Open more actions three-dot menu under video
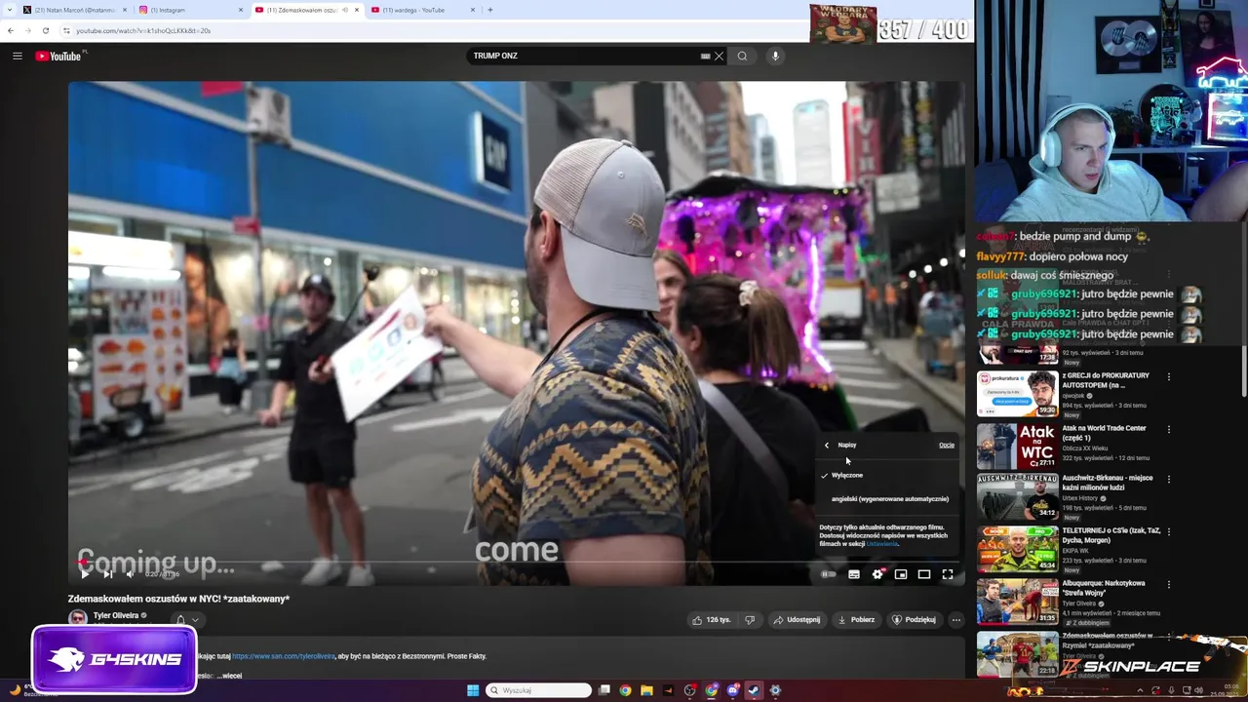Screen dimensions: 1248x702 [956, 619]
